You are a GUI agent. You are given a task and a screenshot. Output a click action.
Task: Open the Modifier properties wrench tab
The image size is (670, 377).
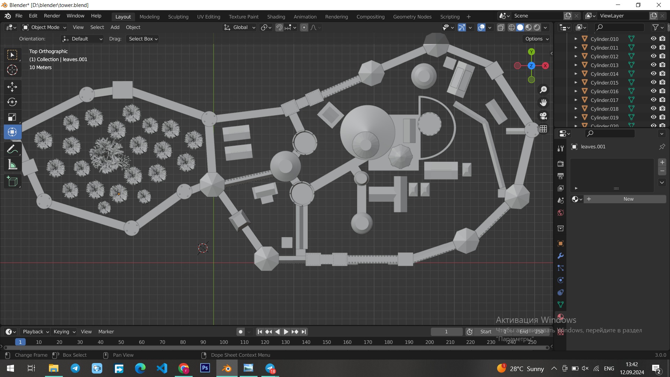pos(560,256)
